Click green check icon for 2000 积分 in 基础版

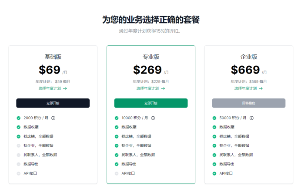(x=19, y=118)
